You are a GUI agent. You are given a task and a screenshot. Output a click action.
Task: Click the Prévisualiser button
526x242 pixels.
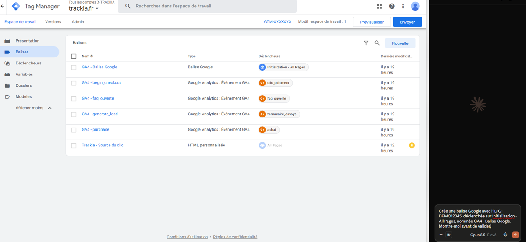372,22
